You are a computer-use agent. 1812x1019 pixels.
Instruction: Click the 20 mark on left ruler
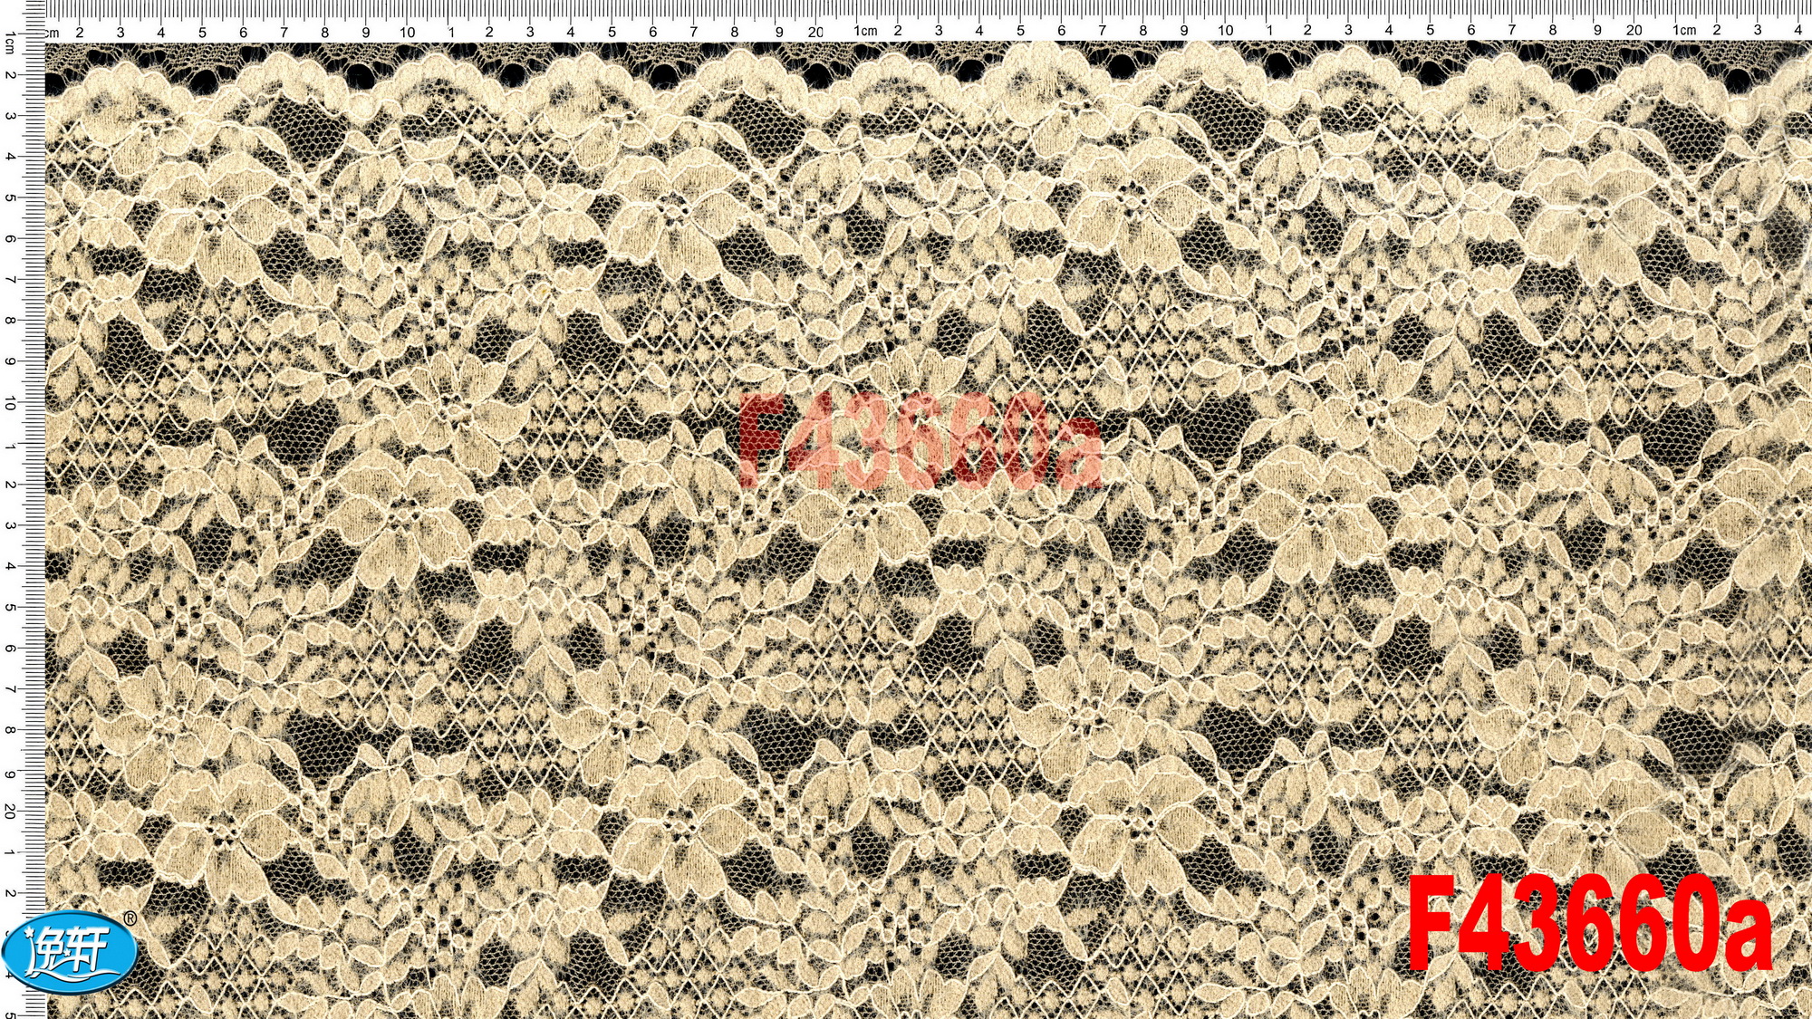pyautogui.click(x=10, y=811)
